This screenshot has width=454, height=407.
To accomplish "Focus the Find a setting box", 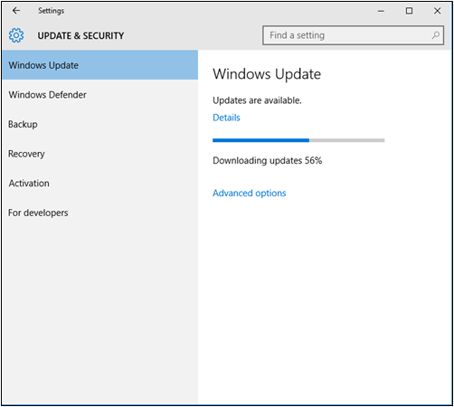I will [353, 35].
